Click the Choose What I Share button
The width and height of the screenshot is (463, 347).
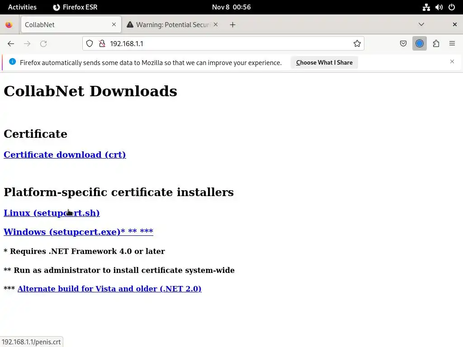click(x=324, y=62)
